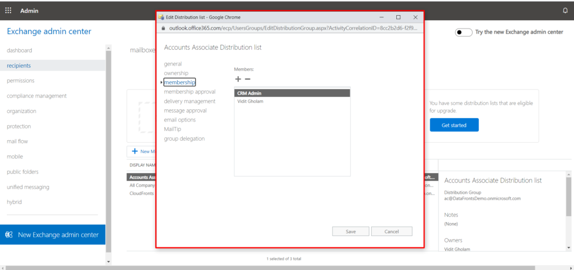Go to compliance management

pyautogui.click(x=36, y=96)
